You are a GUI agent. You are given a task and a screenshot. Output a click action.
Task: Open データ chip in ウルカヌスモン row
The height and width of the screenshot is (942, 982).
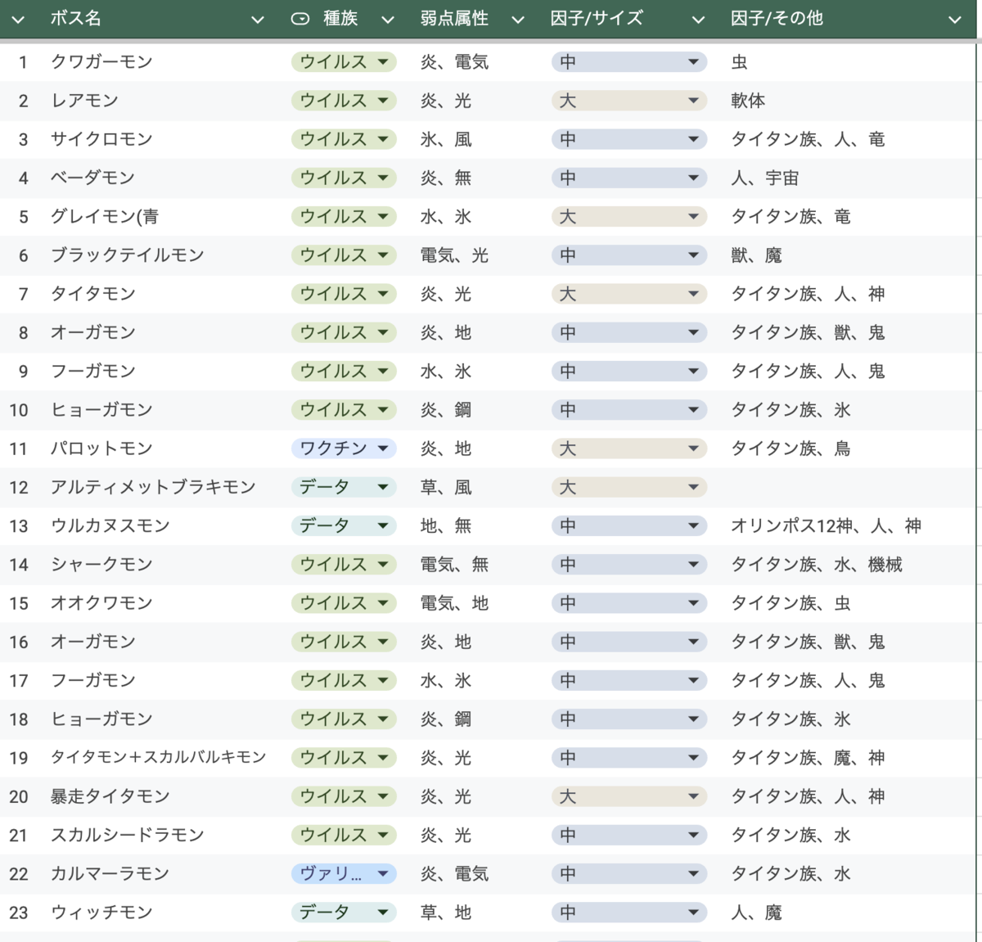pos(344,525)
